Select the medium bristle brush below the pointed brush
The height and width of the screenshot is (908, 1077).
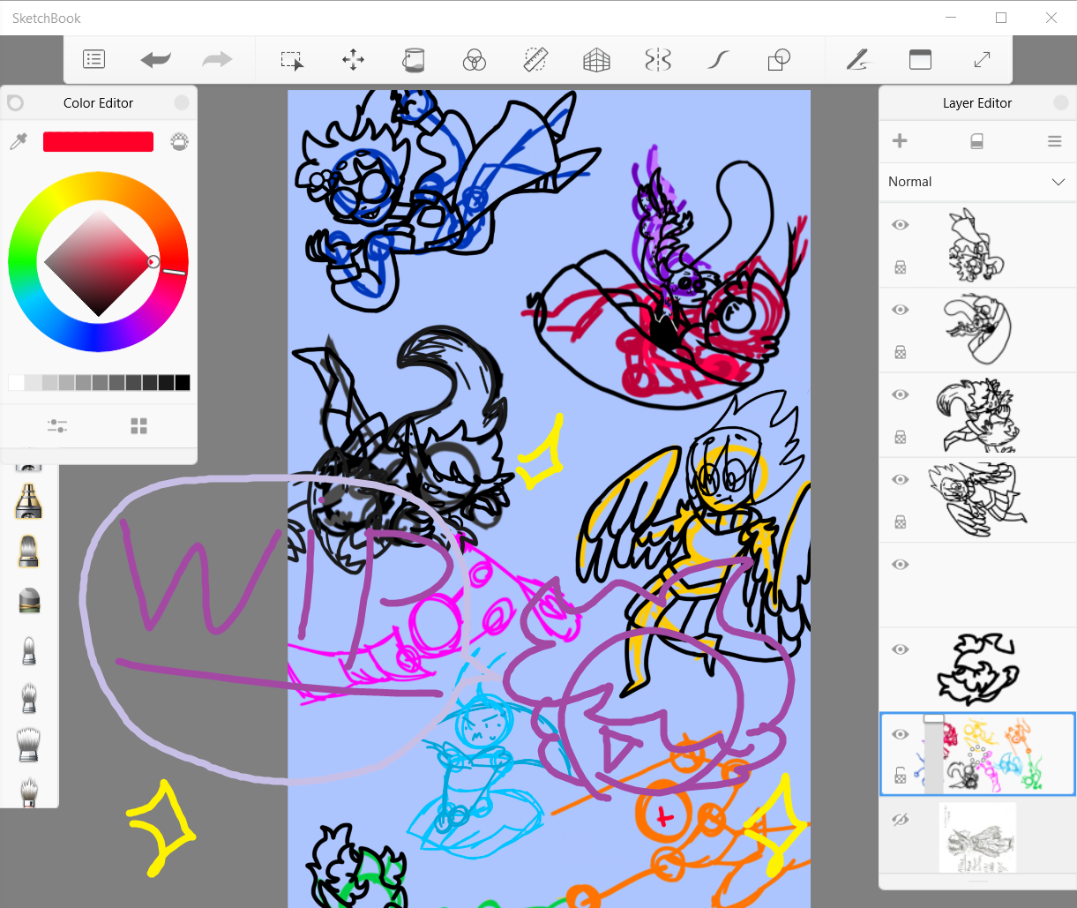(29, 698)
